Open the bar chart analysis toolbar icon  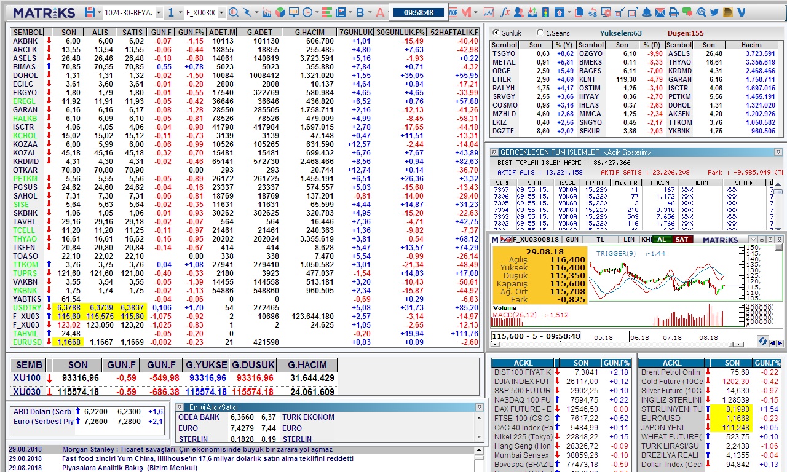point(266,12)
